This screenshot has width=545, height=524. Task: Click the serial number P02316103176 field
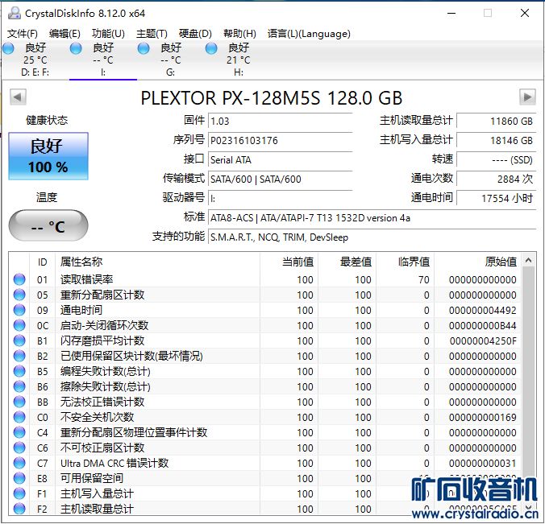point(280,141)
